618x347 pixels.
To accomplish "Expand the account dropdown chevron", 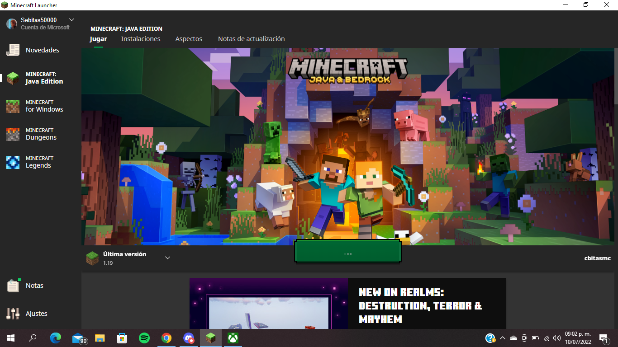I will pos(71,20).
